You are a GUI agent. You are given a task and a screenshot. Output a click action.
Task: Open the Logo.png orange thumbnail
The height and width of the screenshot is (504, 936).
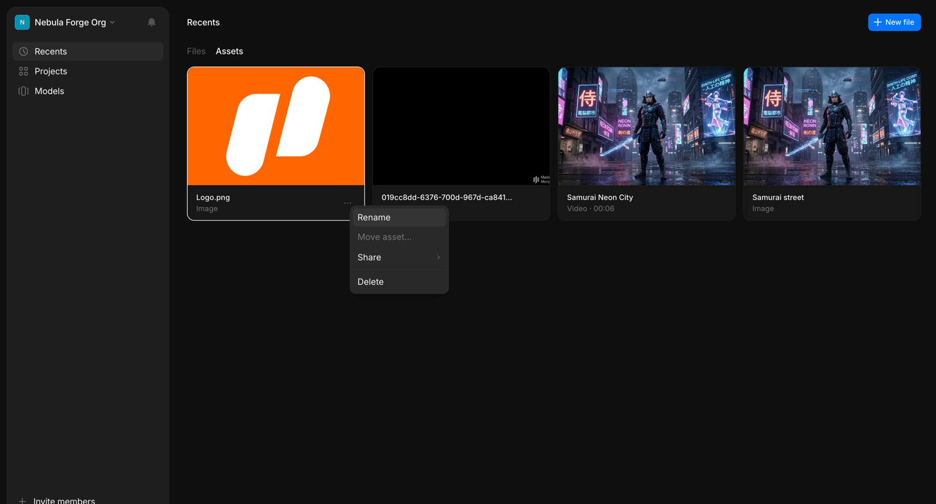276,126
